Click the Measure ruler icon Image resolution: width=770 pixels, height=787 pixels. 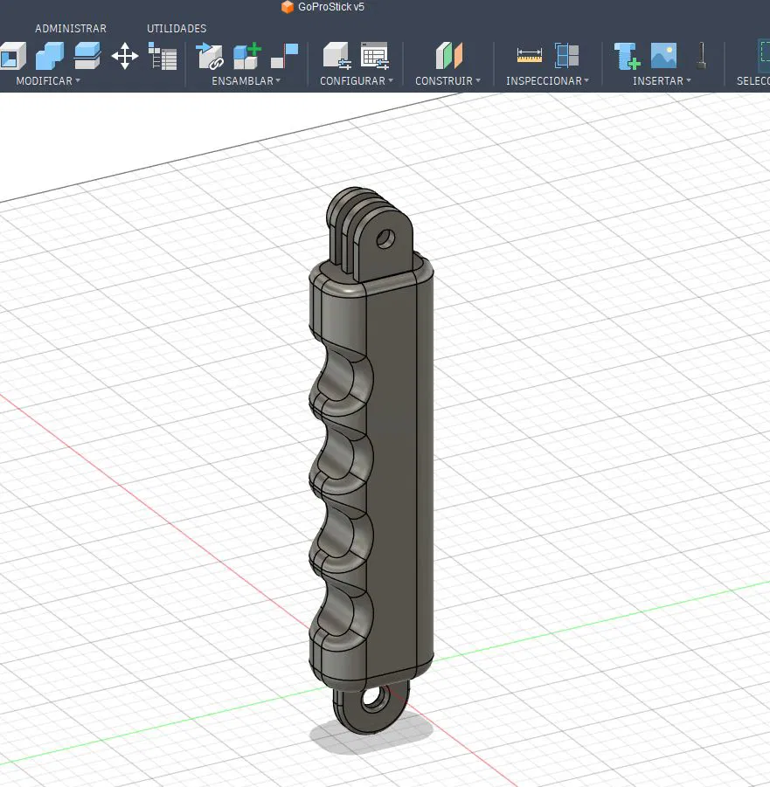530,57
